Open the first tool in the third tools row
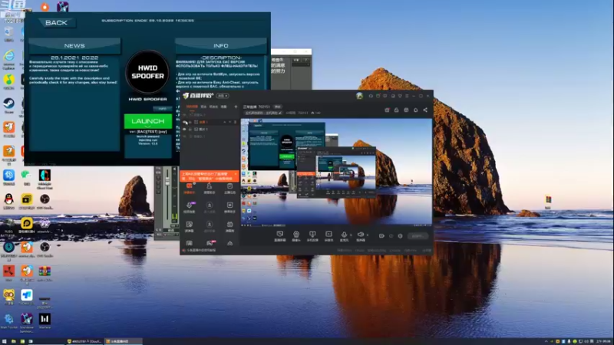614x345 pixels. pos(190,226)
